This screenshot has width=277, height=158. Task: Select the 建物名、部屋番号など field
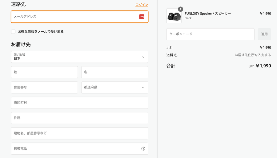click(79, 133)
